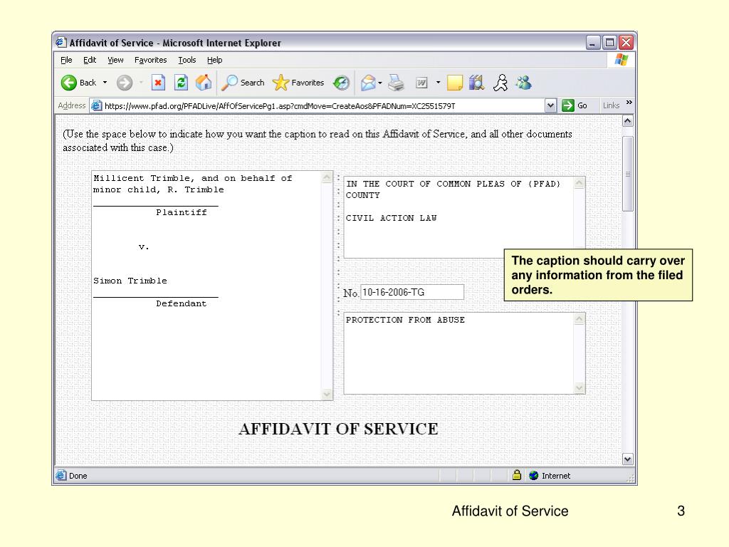This screenshot has width=729, height=547.
Task: Click into the Protection From Abuse text area
Action: (x=458, y=353)
